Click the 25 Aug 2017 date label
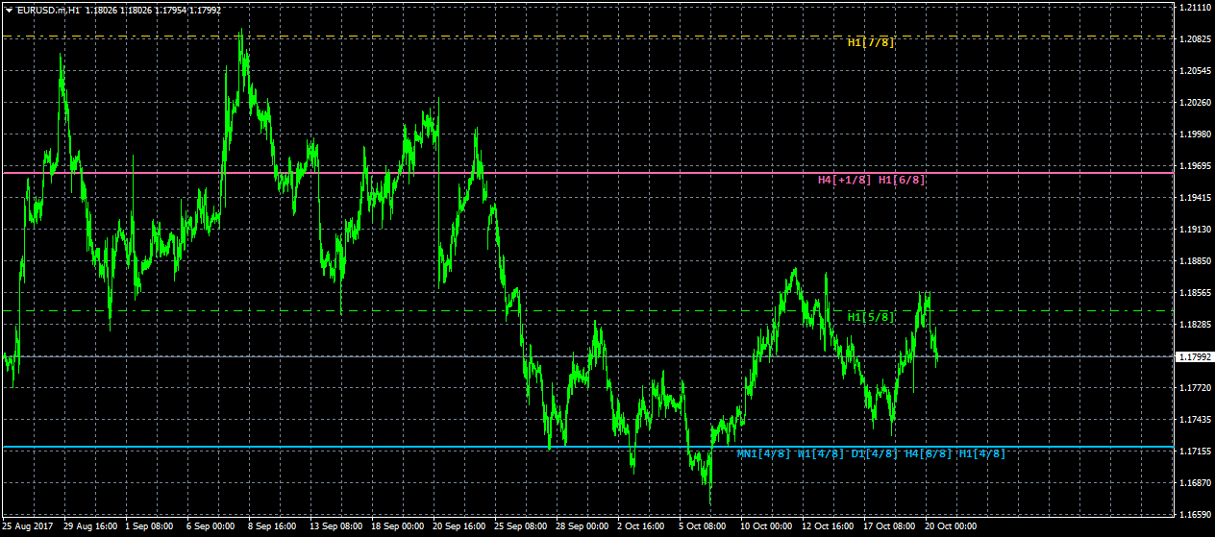Viewport: 1215px width, 537px height. tap(28, 526)
